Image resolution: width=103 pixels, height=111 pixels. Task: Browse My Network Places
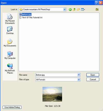click(10, 69)
